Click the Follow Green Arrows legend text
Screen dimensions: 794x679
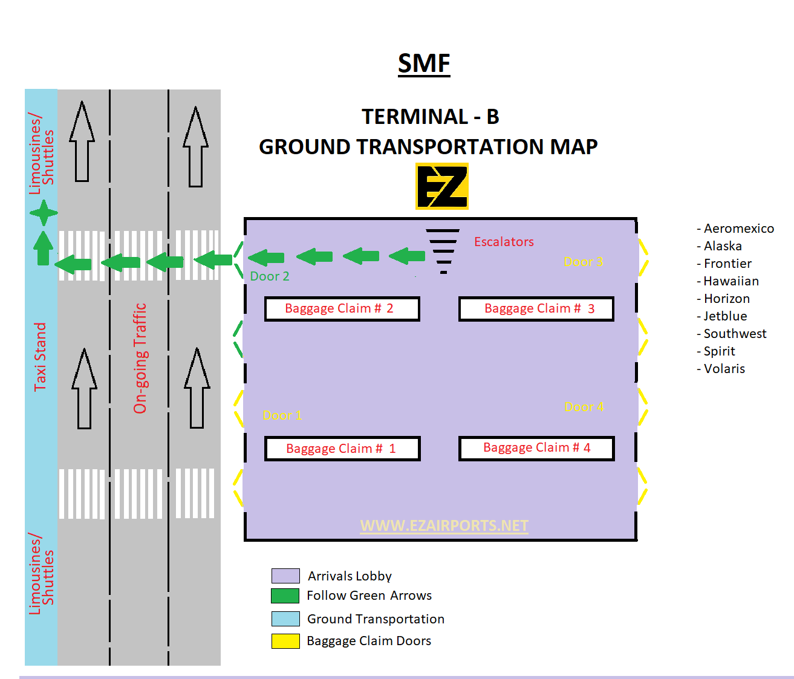click(x=369, y=596)
